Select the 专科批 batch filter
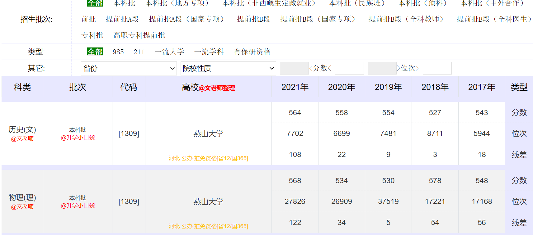 [92, 35]
